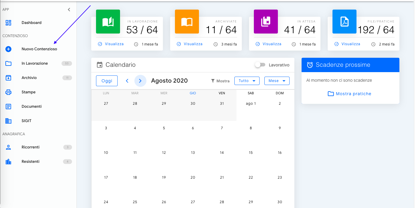Click the 53 / 64 counter value
415x208 pixels.
click(142, 30)
